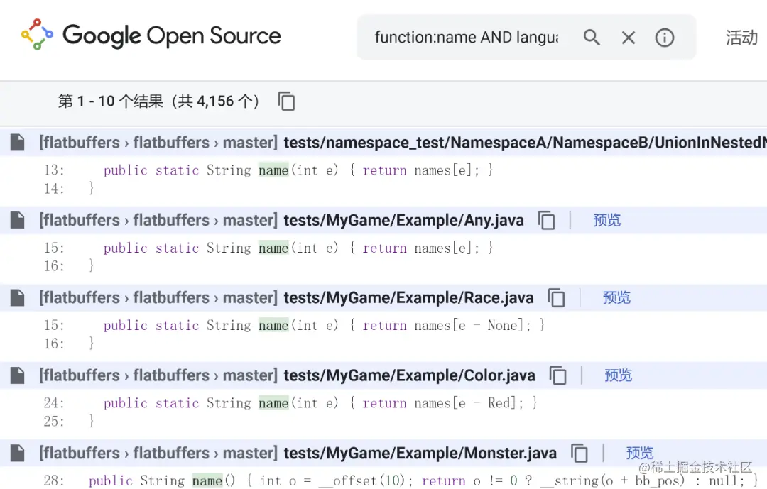Image resolution: width=767 pixels, height=489 pixels.
Task: Copy path of Monster.java result
Action: point(580,453)
